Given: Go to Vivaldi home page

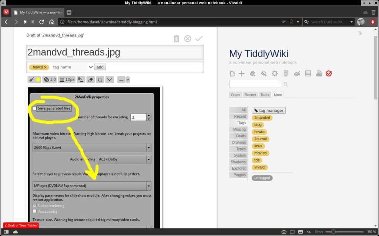Looking at the screenshot, I should (52, 22).
